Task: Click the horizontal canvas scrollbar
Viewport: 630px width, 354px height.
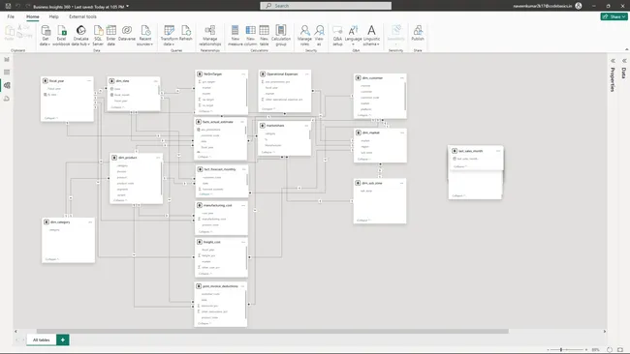Action: pos(272,331)
